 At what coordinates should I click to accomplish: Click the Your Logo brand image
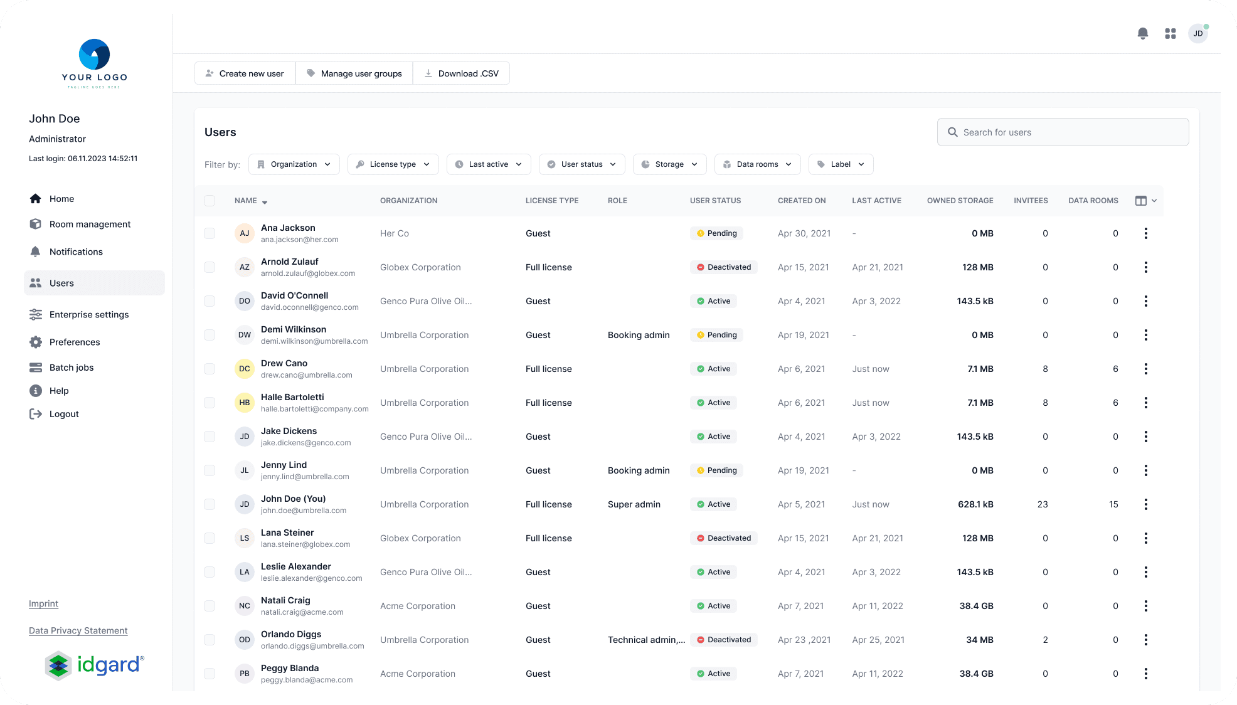(x=95, y=63)
